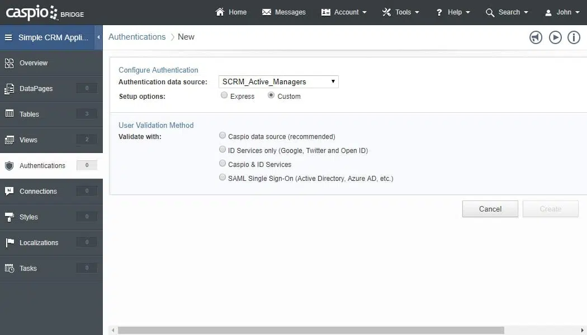Open the info circle icon
This screenshot has width=587, height=335.
[574, 37]
